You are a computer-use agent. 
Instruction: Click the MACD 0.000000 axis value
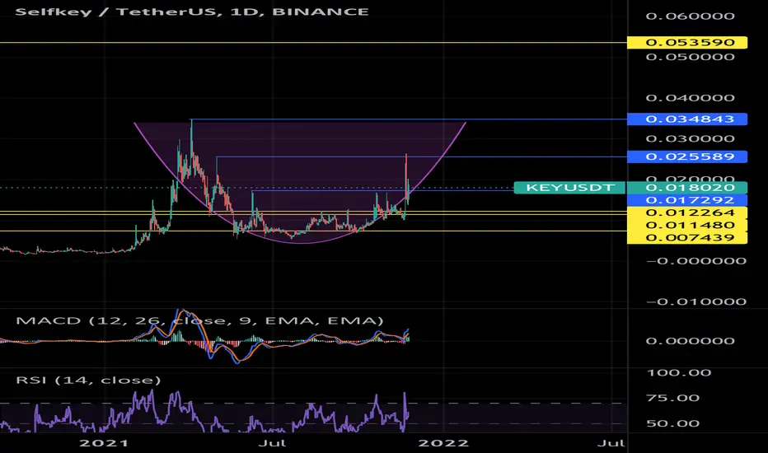690,341
